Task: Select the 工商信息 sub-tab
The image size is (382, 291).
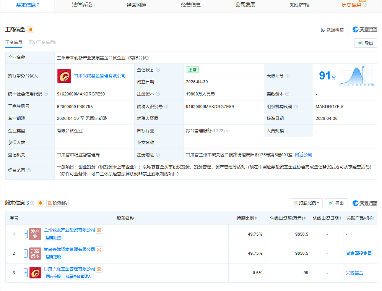Action: click(14, 42)
